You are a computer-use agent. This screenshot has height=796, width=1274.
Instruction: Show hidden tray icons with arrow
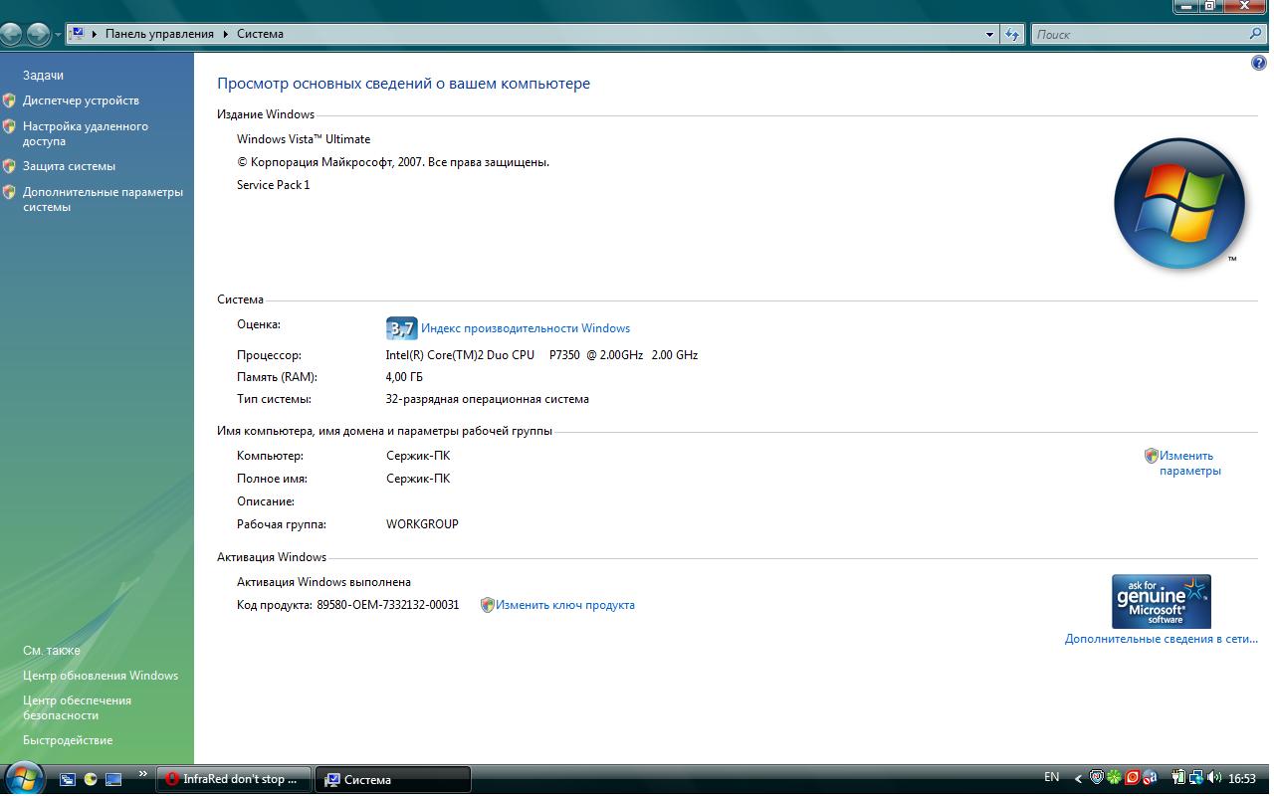pos(1078,779)
